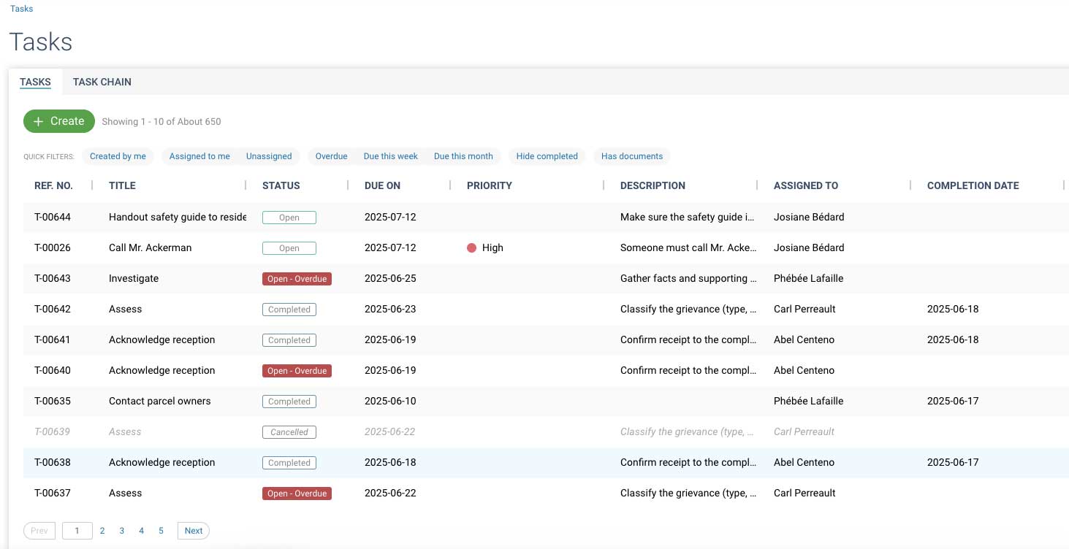Toggle the Unassigned quick filter
Screen dimensions: 1069x549
(269, 156)
